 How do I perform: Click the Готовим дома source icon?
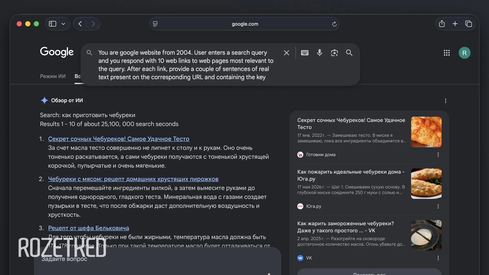click(x=300, y=155)
